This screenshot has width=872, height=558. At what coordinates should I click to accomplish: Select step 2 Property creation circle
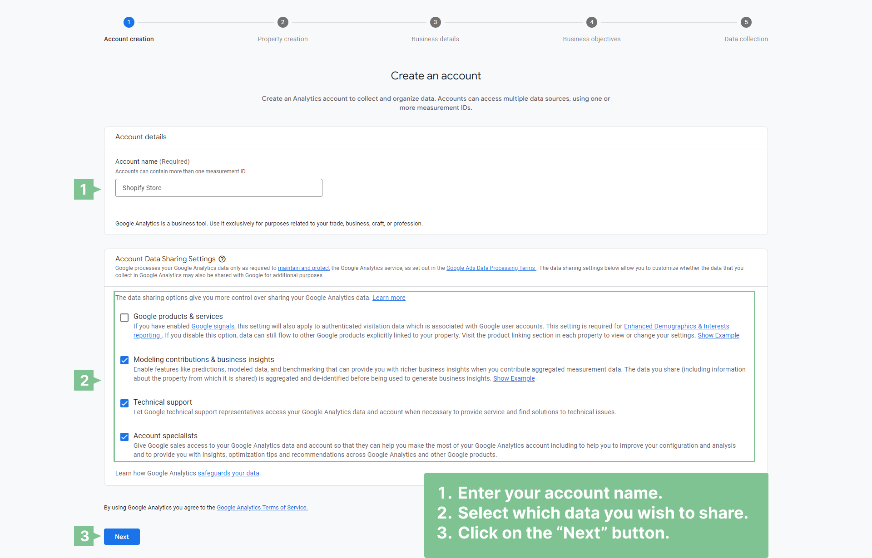click(283, 22)
